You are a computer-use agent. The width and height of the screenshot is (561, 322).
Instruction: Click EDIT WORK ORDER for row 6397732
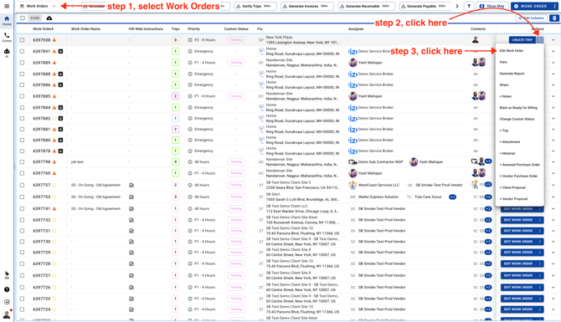pos(518,220)
